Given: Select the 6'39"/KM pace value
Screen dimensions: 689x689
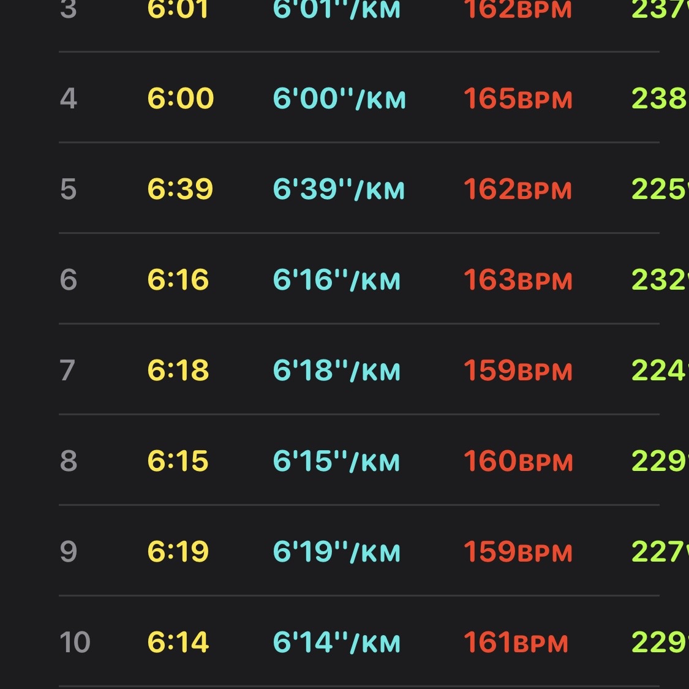Looking at the screenshot, I should pyautogui.click(x=338, y=189).
